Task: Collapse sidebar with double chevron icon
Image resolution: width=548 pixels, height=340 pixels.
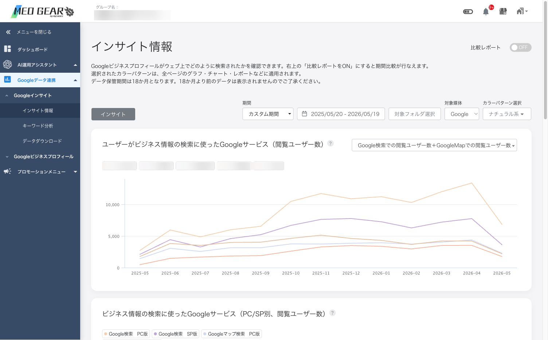Action: [8, 32]
